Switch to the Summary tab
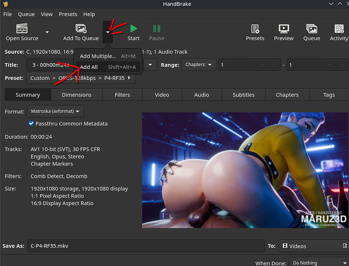 point(28,95)
